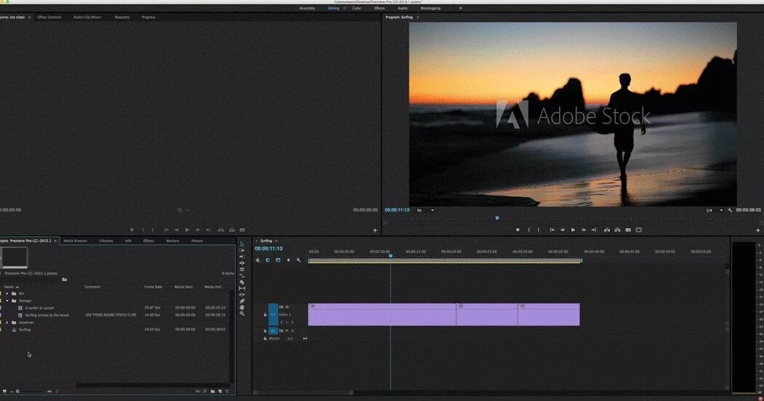Mute the A1 audio track

(286, 331)
